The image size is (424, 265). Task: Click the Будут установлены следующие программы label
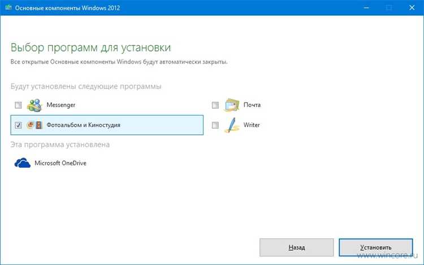point(86,87)
